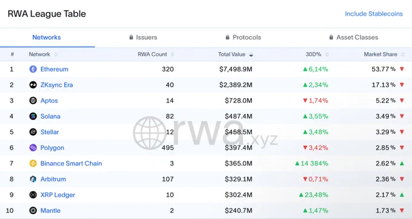Click ZKsync Era's red market share arrow
The width and height of the screenshot is (412, 219).
click(402, 85)
